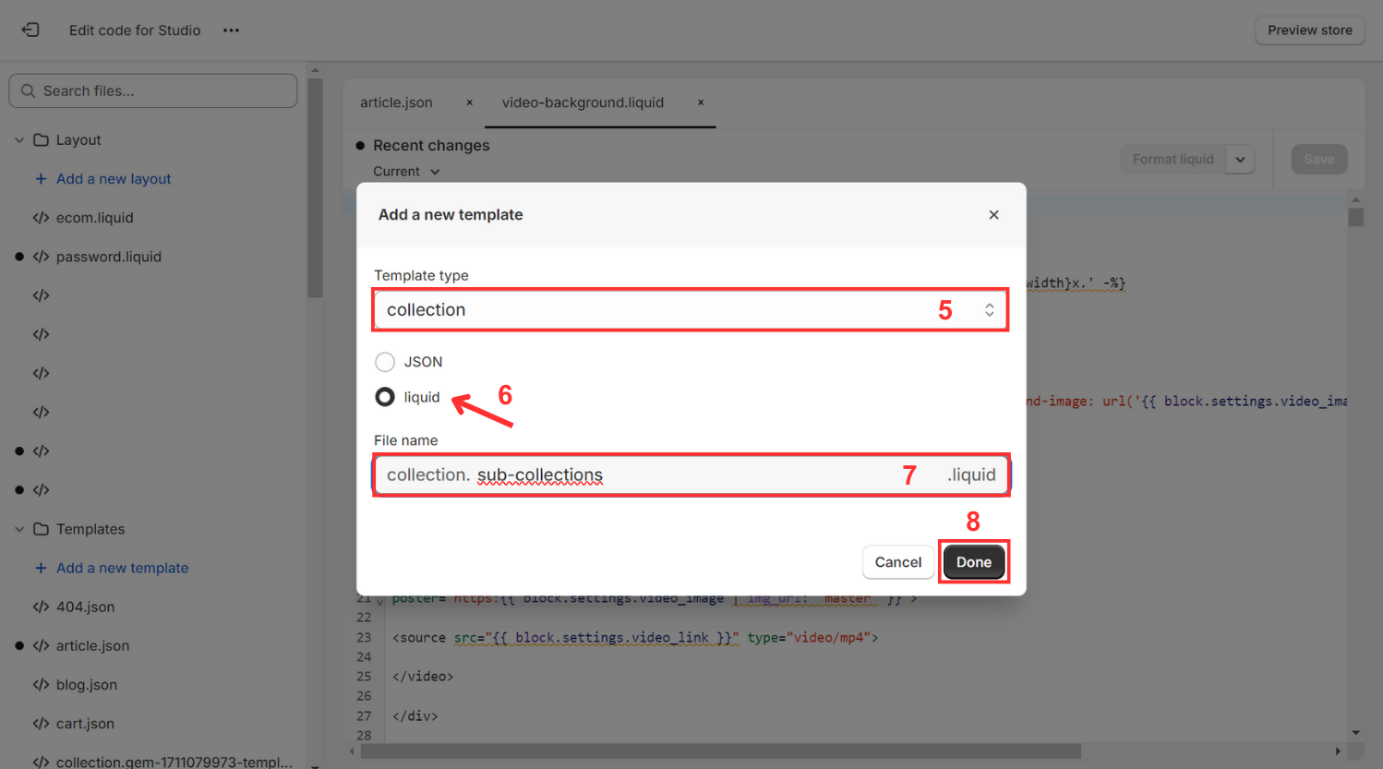Select the liquid radio option
Viewport: 1383px width, 769px height.
pyautogui.click(x=385, y=397)
